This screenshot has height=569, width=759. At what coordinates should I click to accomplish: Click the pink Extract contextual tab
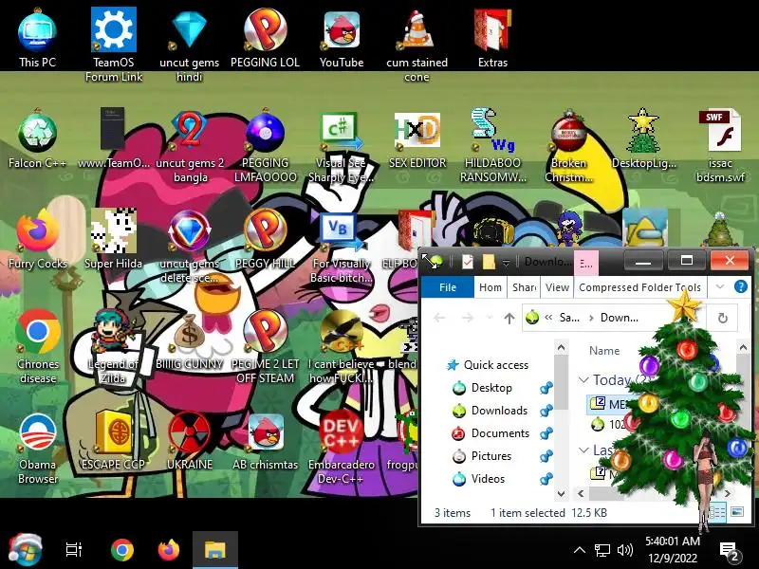(586, 264)
